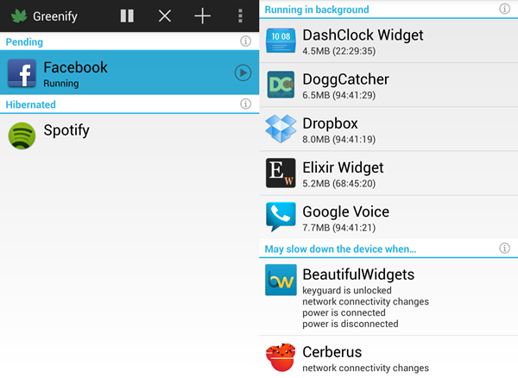Select the Elixir Widget name

coord(343,167)
